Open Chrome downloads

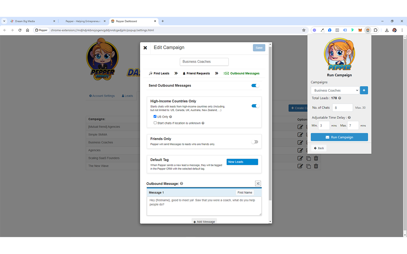pos(387,30)
